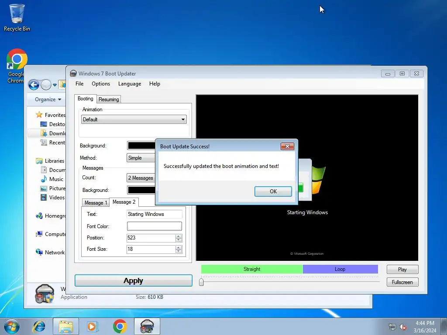This screenshot has width=447, height=335.
Task: Launch Internet Explorer from the taskbar
Action: pyautogui.click(x=39, y=326)
